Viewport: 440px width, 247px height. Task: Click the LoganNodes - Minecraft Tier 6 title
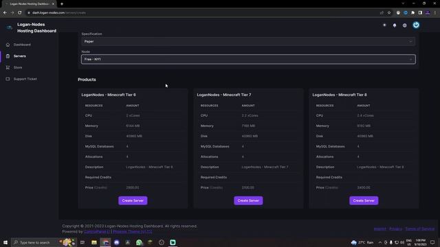click(x=109, y=95)
